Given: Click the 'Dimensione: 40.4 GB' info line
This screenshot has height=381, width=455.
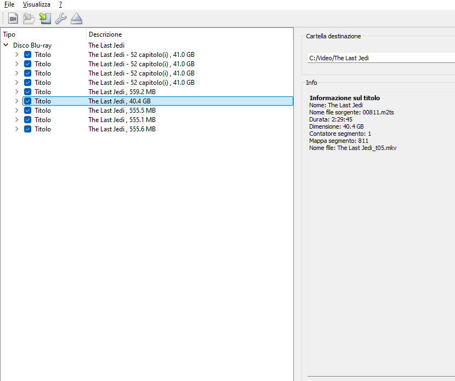Looking at the screenshot, I should click(337, 126).
